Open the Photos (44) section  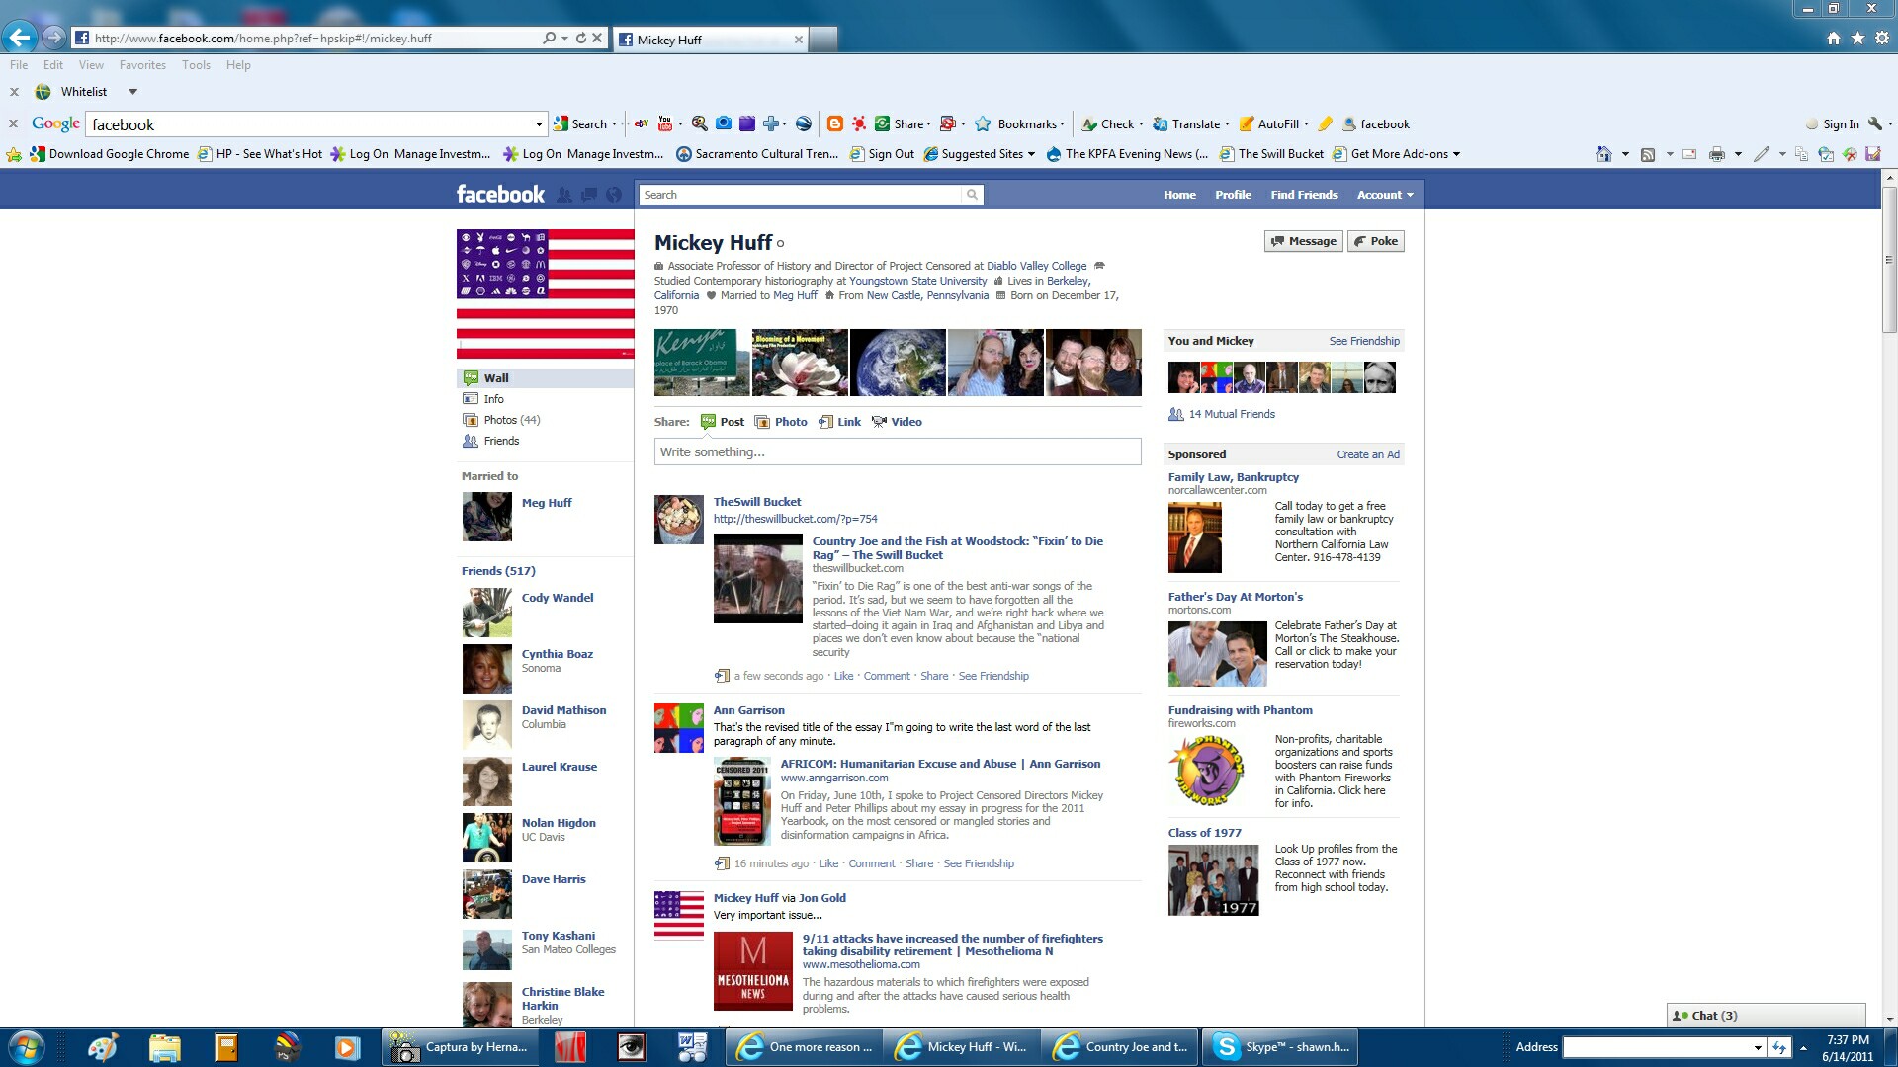(x=511, y=420)
